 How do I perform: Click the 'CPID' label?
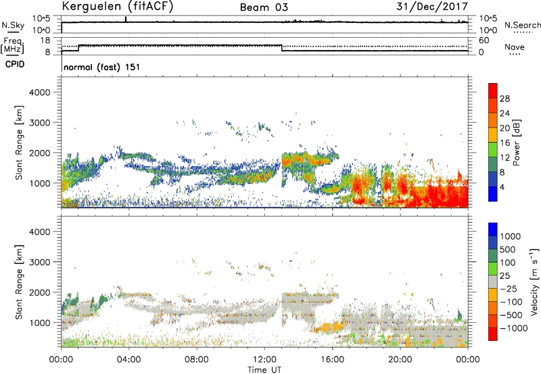pos(15,64)
